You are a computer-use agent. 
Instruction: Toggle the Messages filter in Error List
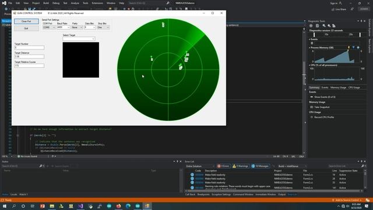coord(261,166)
